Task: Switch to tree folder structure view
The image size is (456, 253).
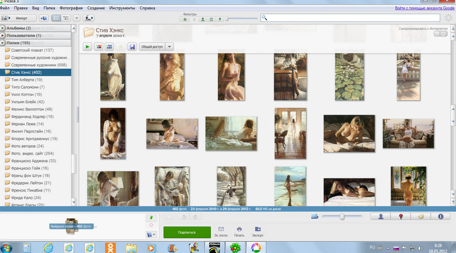Action: (66, 18)
